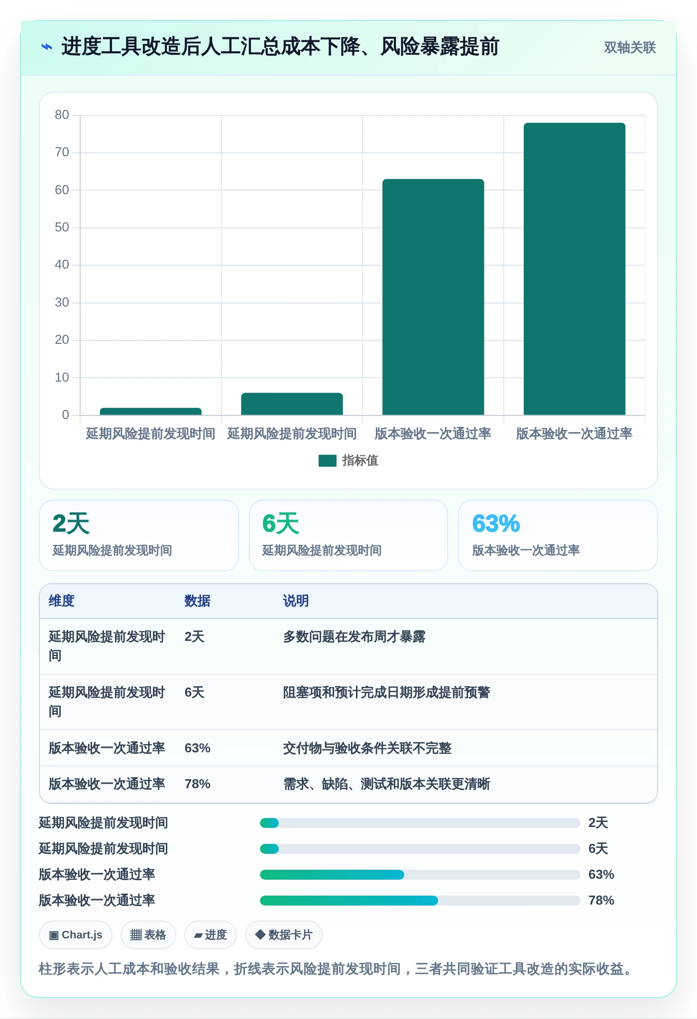This screenshot has width=697, height=1019.
Task: Click the 6天 value in the table
Action: pyautogui.click(x=194, y=693)
